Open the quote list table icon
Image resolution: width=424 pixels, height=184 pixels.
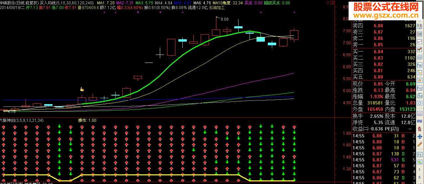coord(420,34)
